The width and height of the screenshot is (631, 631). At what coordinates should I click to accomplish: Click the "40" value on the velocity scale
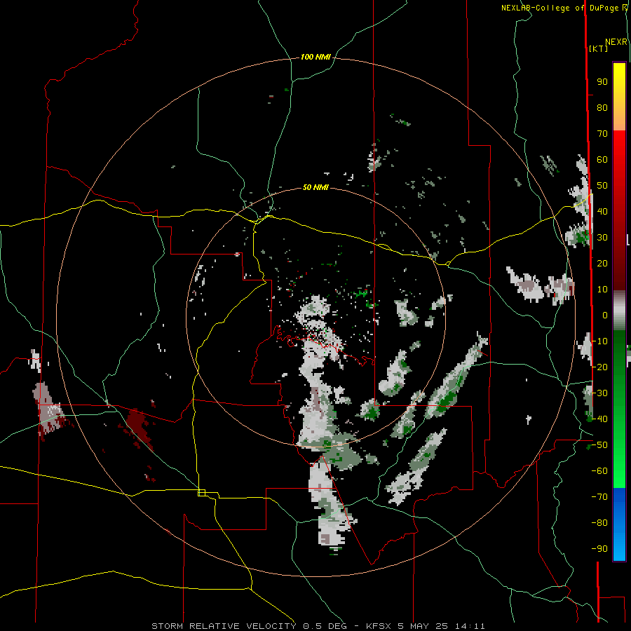(x=602, y=212)
